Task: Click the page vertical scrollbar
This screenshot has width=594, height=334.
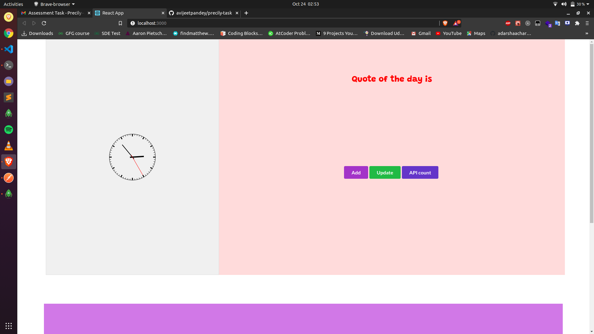Action: click(592, 133)
